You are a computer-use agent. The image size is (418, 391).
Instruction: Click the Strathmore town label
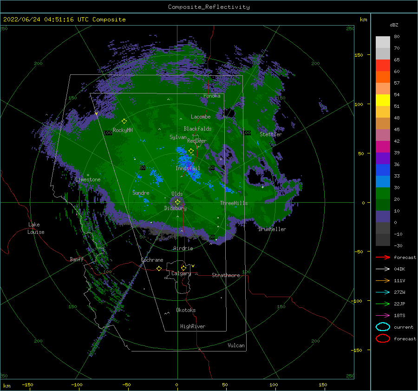click(226, 275)
